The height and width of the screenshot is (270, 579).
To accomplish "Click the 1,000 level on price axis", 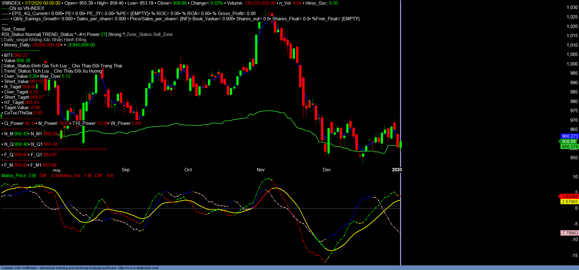I will pos(572,64).
